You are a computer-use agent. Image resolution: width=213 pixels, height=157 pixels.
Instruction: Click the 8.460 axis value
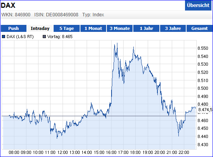click(x=203, y=120)
